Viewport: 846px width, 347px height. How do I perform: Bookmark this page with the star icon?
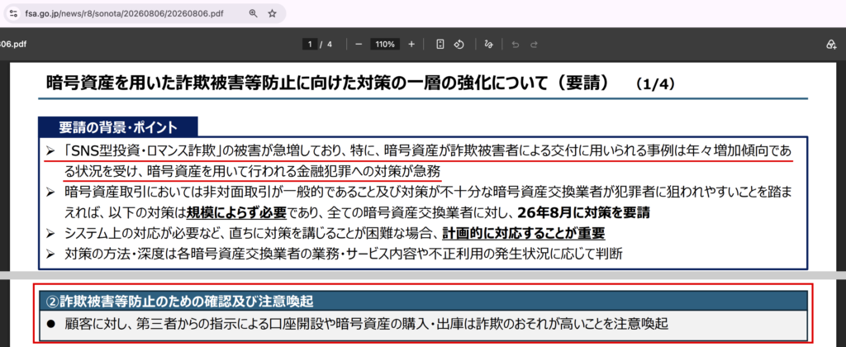[x=273, y=13]
